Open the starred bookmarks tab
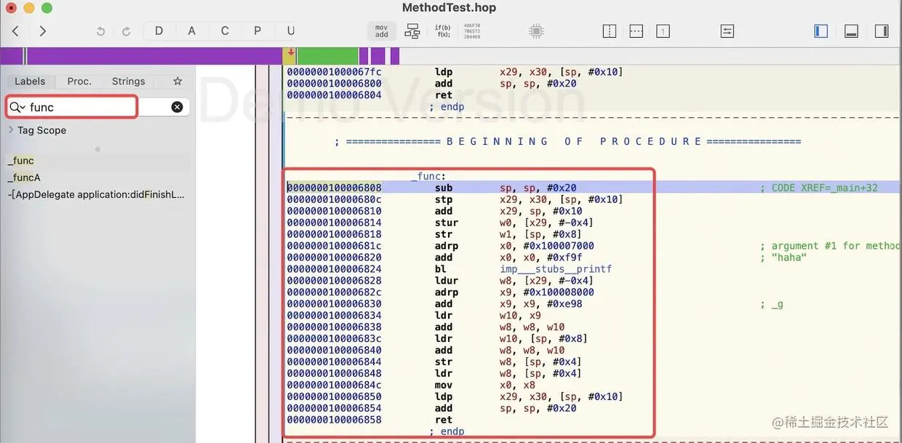902x443 pixels. pyautogui.click(x=177, y=81)
